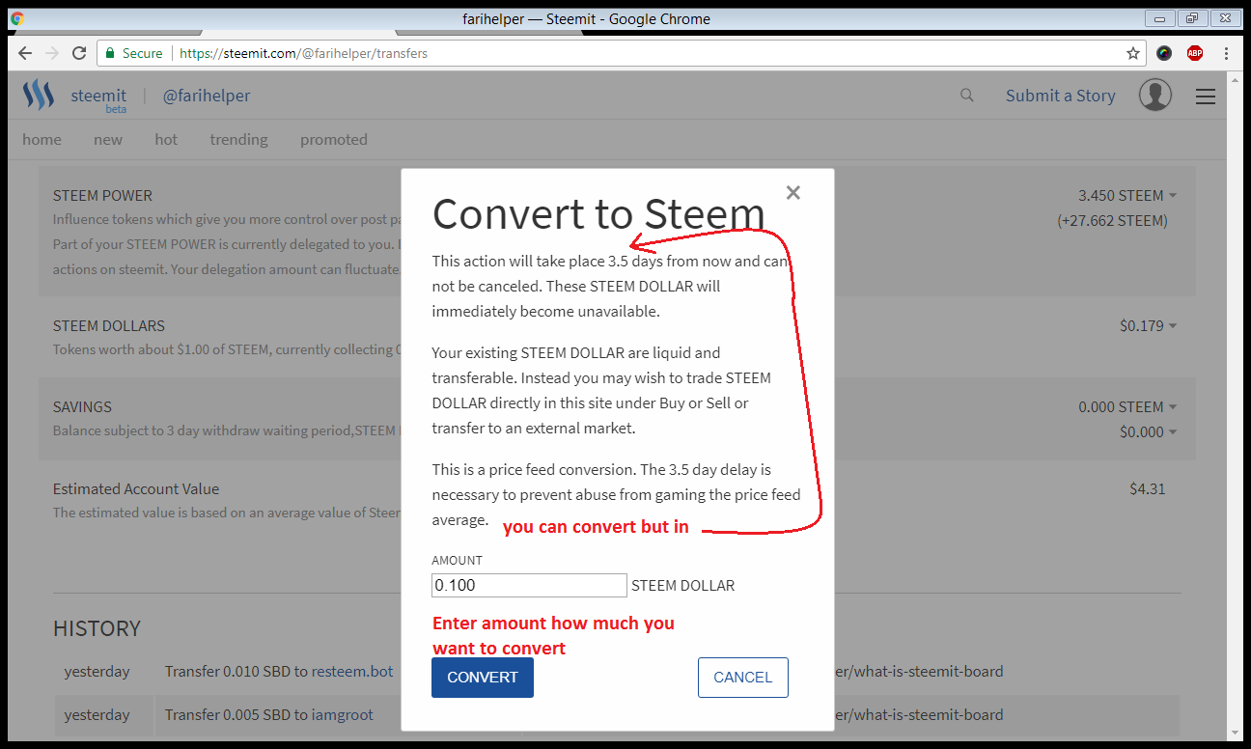Image resolution: width=1251 pixels, height=749 pixels.
Task: Switch to the promoted tab
Action: [333, 139]
